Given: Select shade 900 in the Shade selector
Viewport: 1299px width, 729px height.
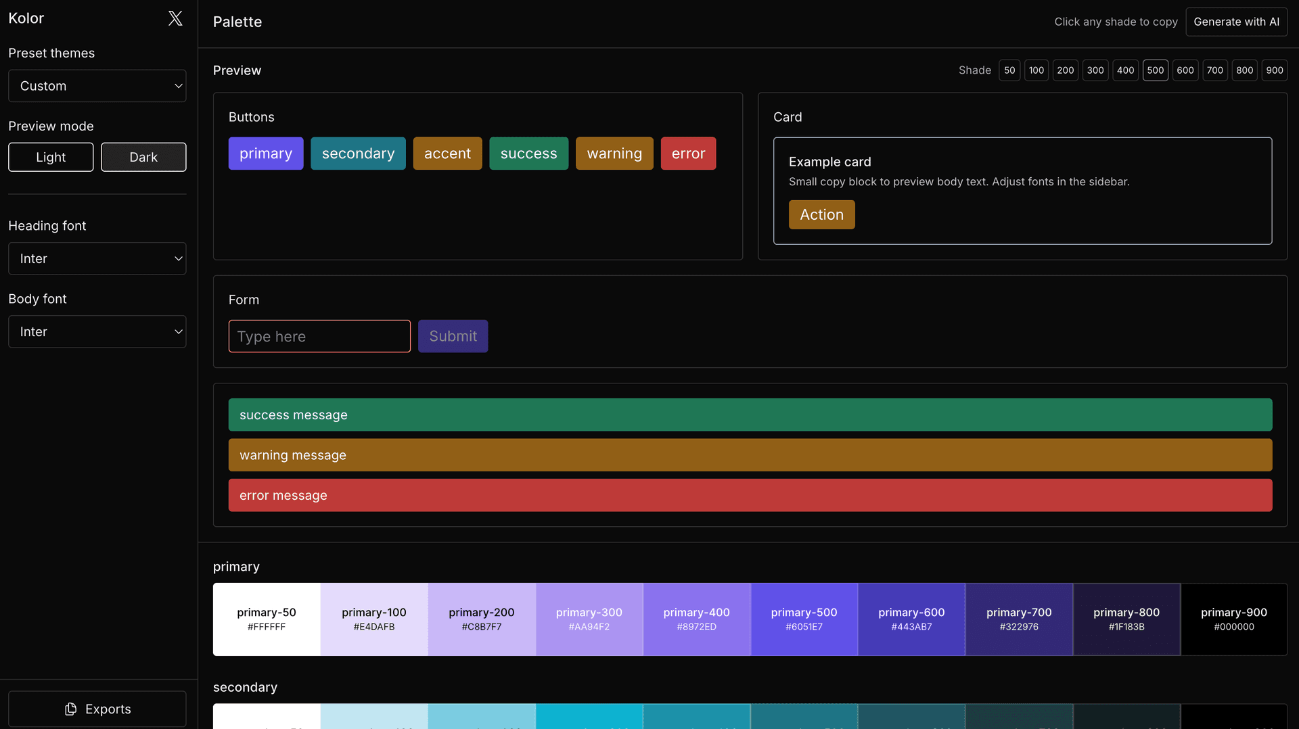Looking at the screenshot, I should click(1275, 70).
